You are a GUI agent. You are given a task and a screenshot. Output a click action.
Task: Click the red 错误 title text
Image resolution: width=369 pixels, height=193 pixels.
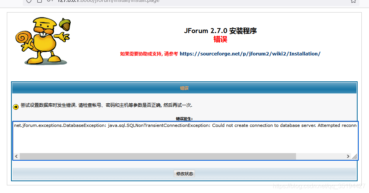(220, 39)
